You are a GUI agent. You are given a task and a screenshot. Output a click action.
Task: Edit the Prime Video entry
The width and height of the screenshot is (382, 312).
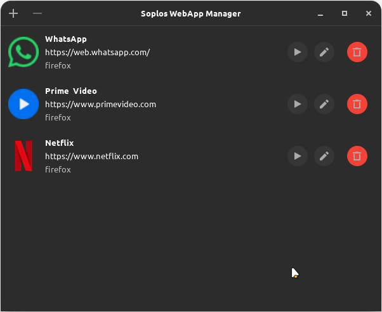[324, 104]
